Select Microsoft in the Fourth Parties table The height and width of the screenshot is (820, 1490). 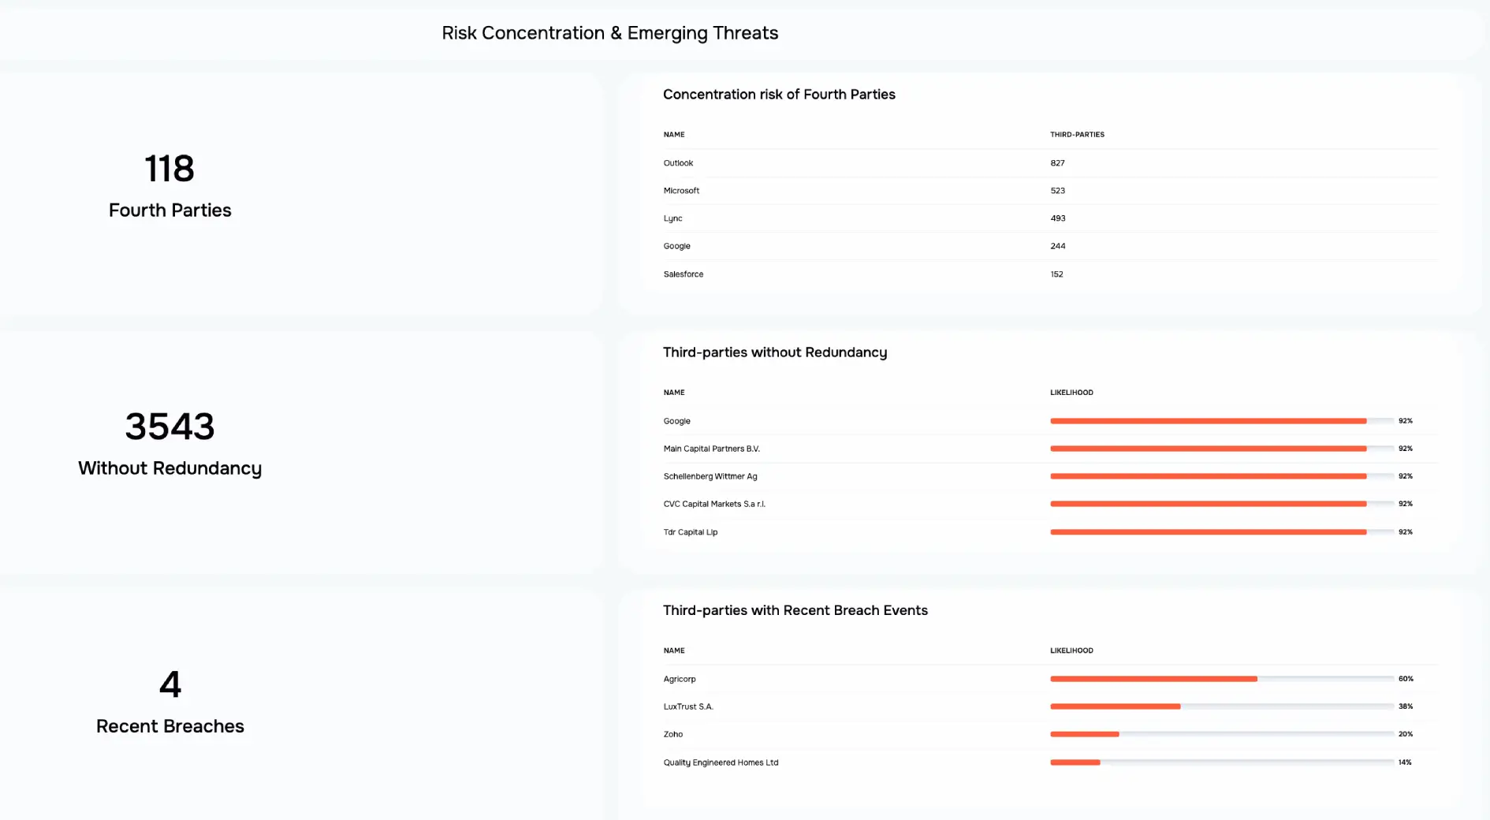point(681,191)
